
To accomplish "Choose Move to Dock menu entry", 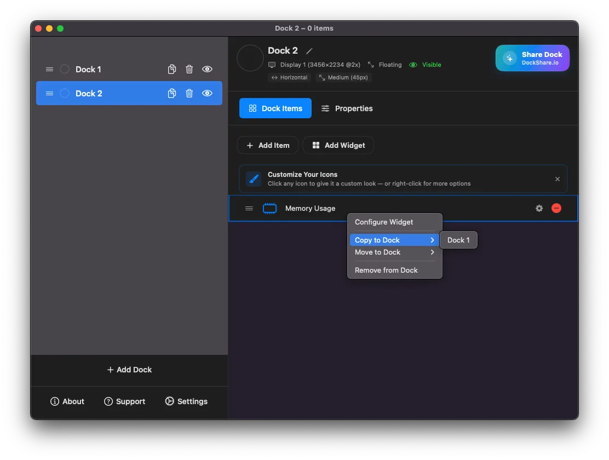I will pyautogui.click(x=395, y=252).
